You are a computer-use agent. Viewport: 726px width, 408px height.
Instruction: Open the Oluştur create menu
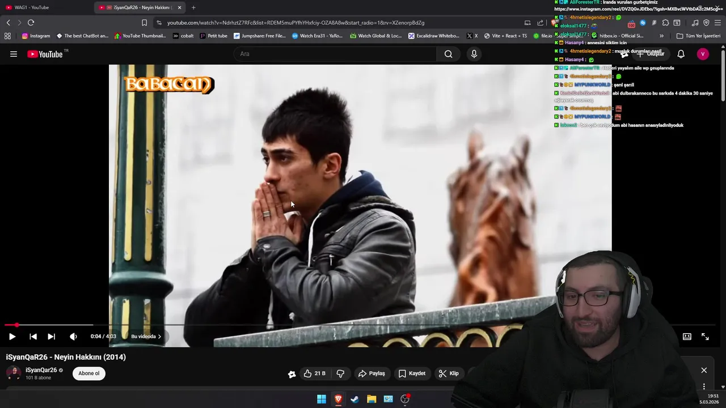(x=650, y=54)
